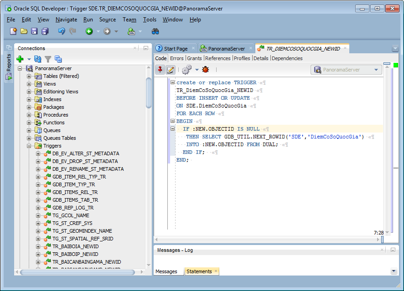Click the binoculars Find DB Object icon
This screenshot has height=291, width=404.
[x=155, y=31]
